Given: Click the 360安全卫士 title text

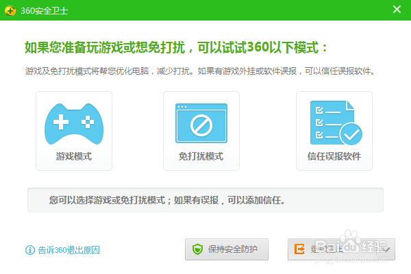Looking at the screenshot, I should (x=45, y=11).
